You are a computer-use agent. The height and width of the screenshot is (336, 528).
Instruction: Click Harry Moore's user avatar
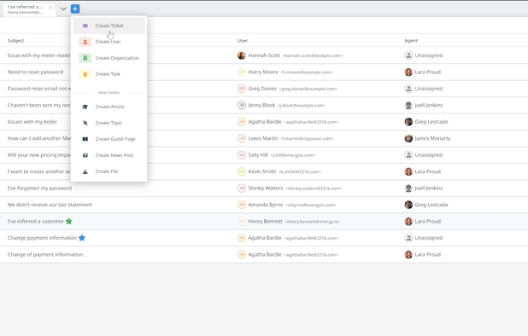click(x=242, y=72)
